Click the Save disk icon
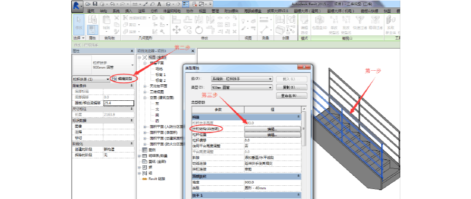471x199 pixels. (x=95, y=4)
